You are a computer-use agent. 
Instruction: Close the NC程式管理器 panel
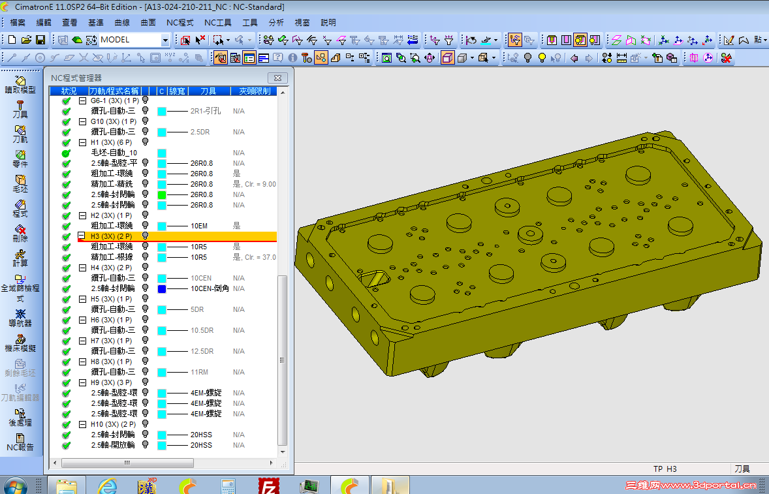click(x=277, y=78)
